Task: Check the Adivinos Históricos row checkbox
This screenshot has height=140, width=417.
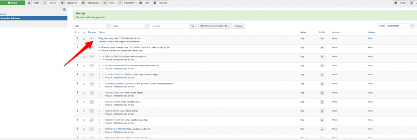Action: pyautogui.click(x=84, y=57)
